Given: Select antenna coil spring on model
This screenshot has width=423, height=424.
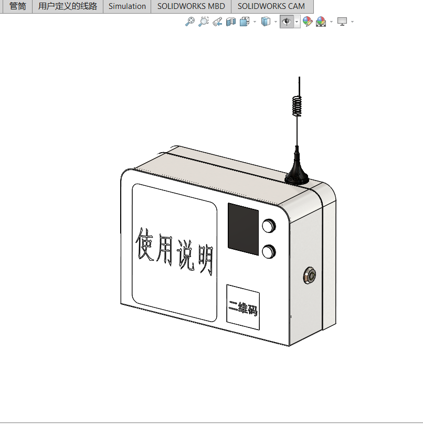Looking at the screenshot, I should [x=297, y=106].
